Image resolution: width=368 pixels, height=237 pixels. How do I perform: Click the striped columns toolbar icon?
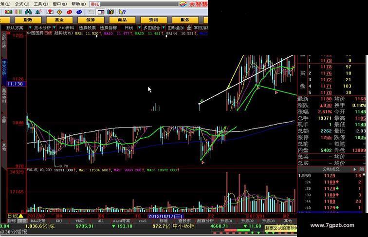click(x=18, y=12)
